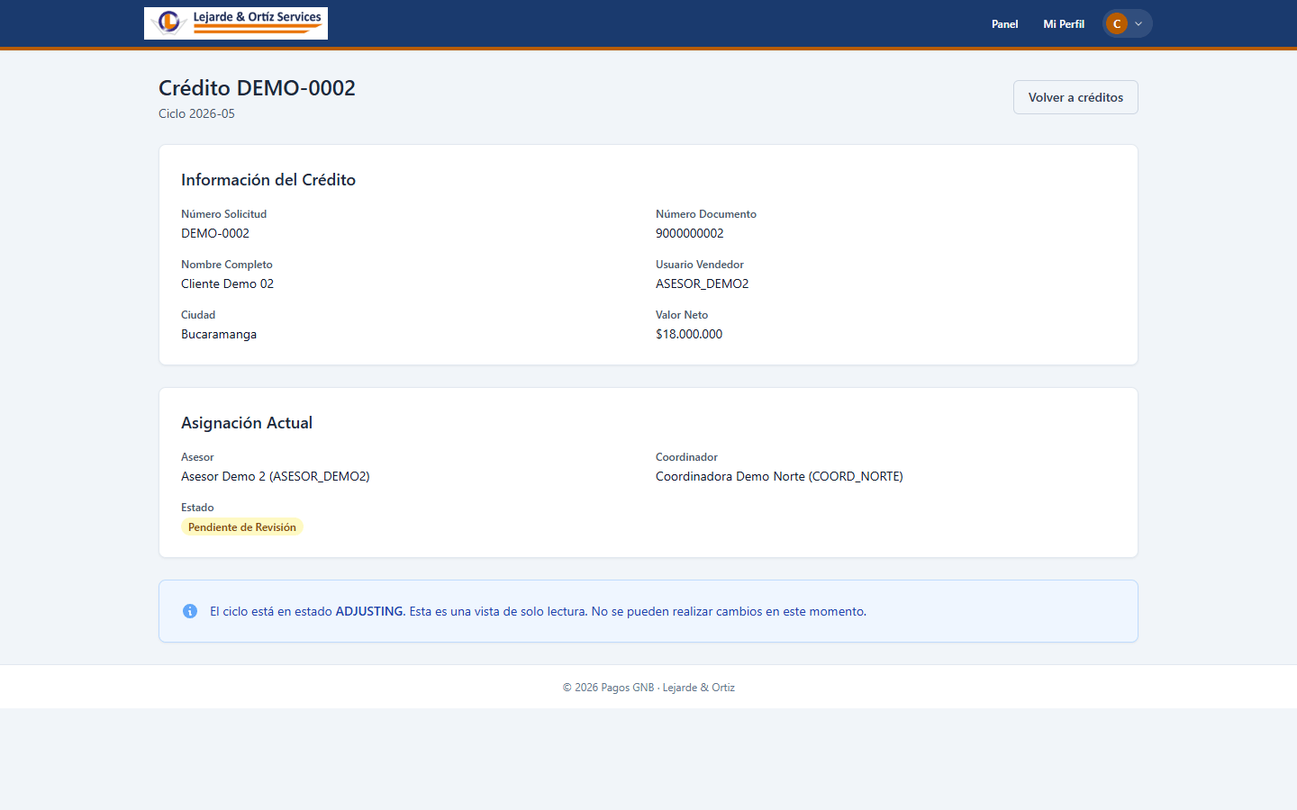Select the city Bucaramanga
Screen dimensions: 1297x810
click(219, 334)
